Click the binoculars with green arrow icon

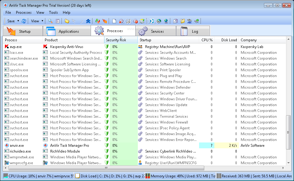coord(197,21)
